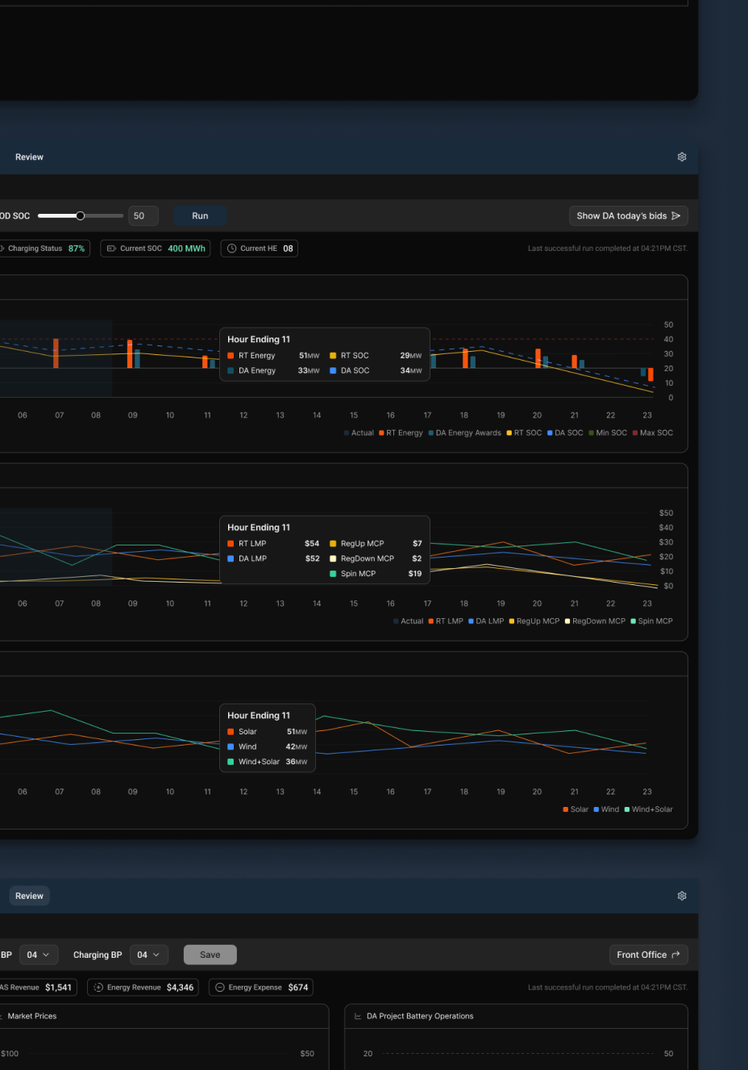Toggle Wind+Solar legend item
748x1070 pixels.
[x=648, y=809]
